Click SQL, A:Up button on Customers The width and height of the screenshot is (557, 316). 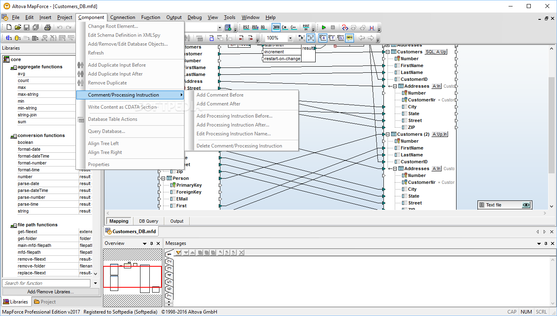click(x=436, y=52)
